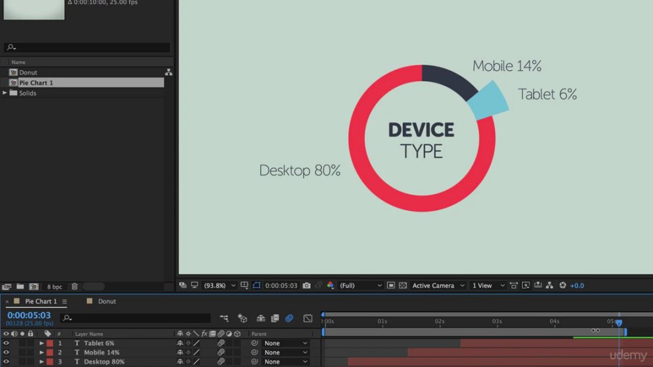Switch to the Donut timeline tab
This screenshot has height=367, width=653.
(107, 301)
